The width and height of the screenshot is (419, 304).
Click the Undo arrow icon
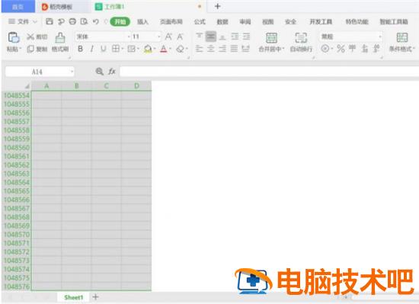click(96, 21)
